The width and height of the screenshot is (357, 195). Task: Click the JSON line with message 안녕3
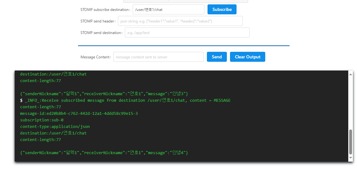pyautogui.click(x=104, y=94)
